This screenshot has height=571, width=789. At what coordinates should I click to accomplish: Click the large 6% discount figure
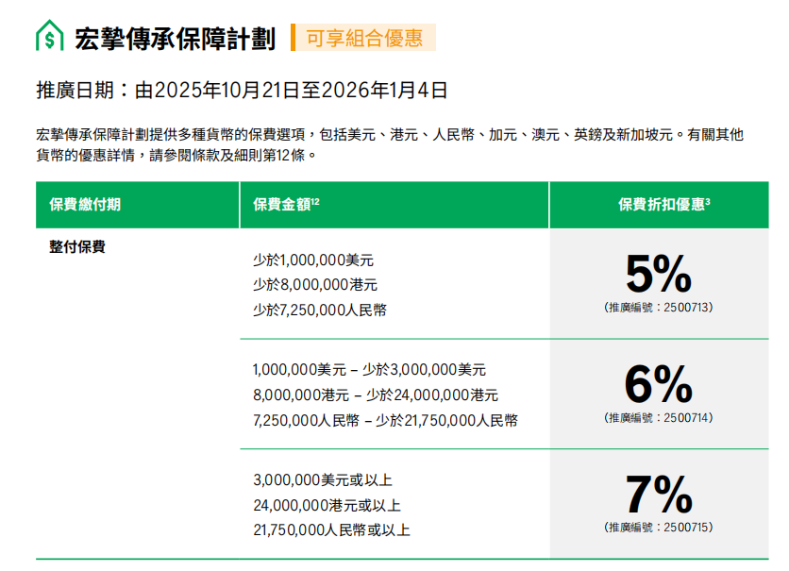tap(659, 385)
